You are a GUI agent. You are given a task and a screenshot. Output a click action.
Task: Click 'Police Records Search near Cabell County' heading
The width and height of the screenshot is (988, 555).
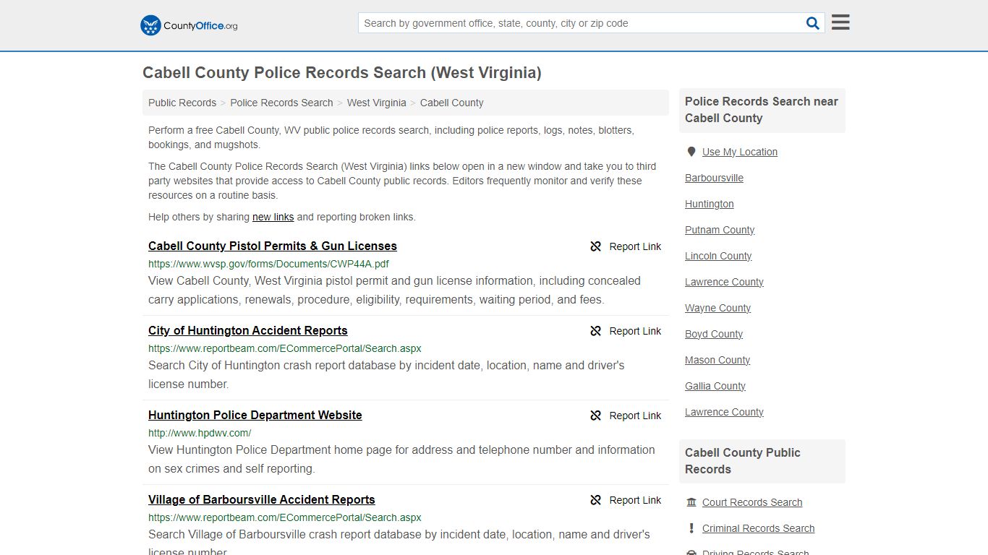coord(762,110)
